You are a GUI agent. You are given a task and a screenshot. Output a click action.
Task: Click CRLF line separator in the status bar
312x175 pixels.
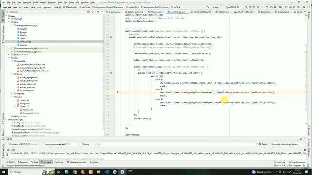pos(283,165)
